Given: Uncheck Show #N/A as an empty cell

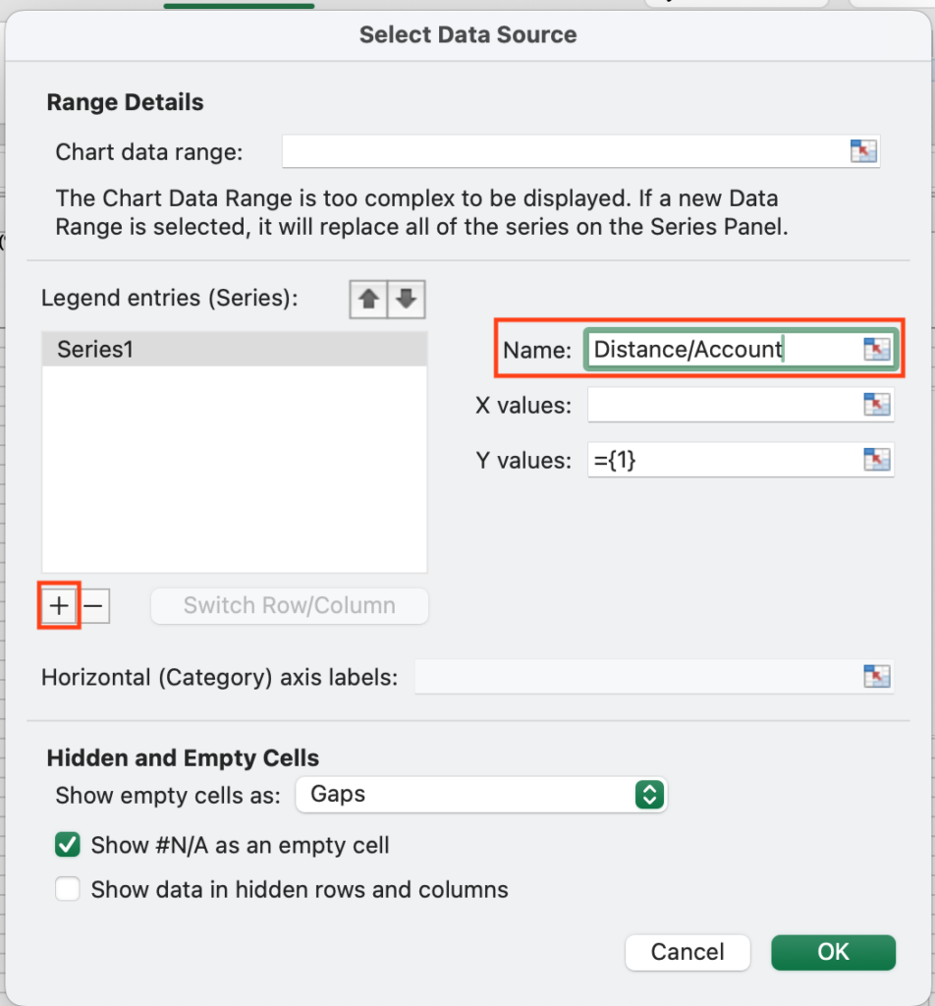Looking at the screenshot, I should [x=68, y=845].
